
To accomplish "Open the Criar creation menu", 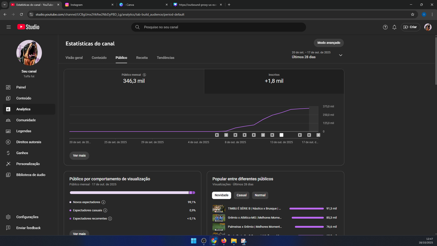I will pos(410,27).
